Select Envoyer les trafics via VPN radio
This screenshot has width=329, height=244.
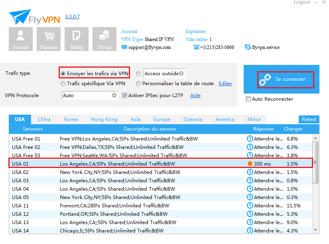pyautogui.click(x=63, y=74)
